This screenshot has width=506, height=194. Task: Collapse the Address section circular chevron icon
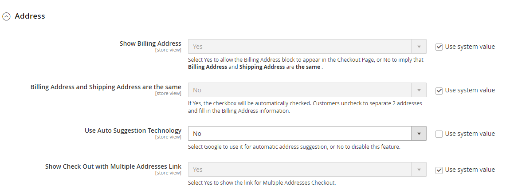6,16
